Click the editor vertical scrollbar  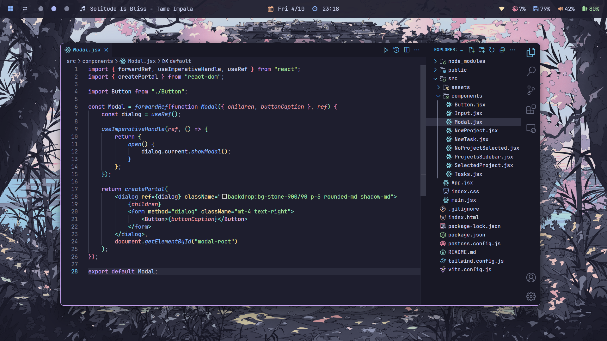[x=423, y=130]
